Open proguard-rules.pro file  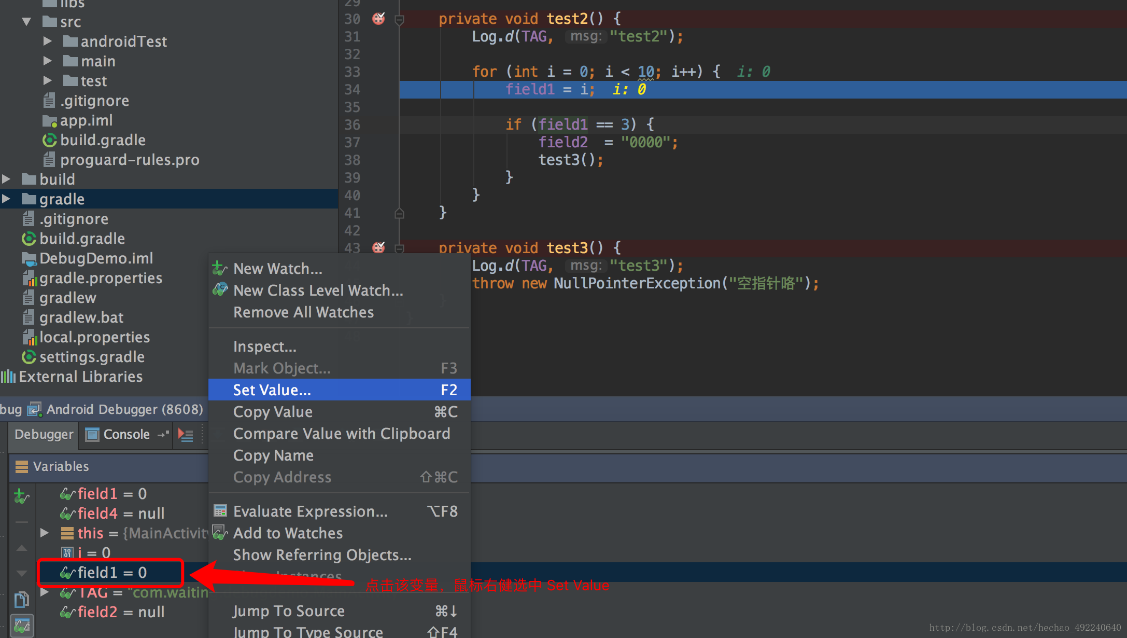(121, 160)
